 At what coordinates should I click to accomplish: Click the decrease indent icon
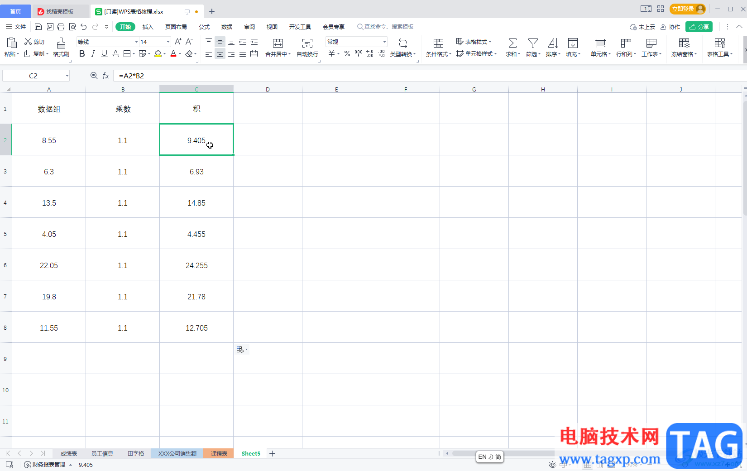243,42
